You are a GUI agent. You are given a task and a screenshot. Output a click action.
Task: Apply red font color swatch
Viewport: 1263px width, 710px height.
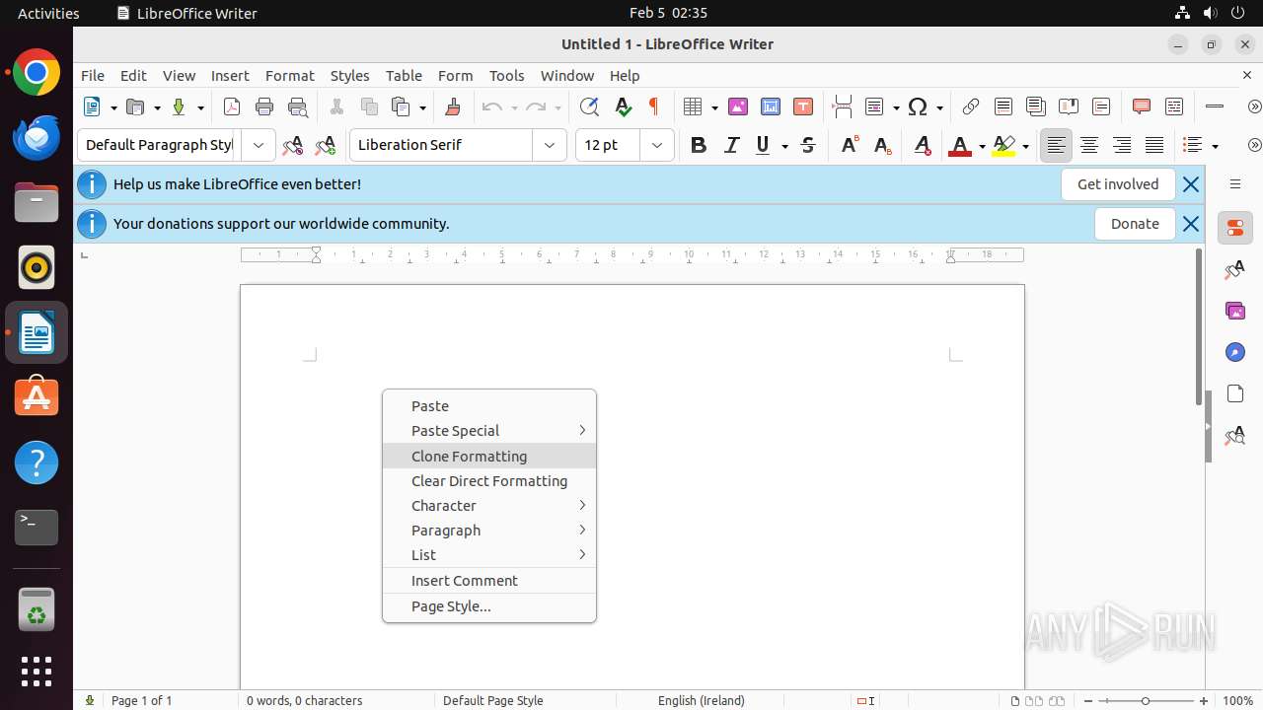(x=959, y=146)
